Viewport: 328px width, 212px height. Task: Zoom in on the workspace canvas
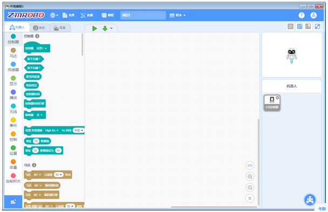pyautogui.click(x=250, y=176)
